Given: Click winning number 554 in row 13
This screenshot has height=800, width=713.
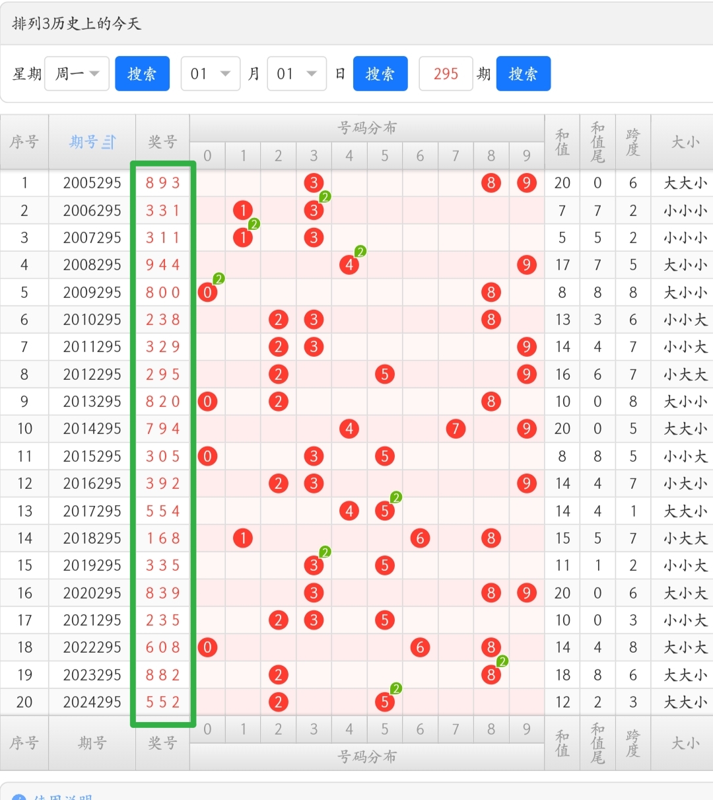Looking at the screenshot, I should click(163, 511).
